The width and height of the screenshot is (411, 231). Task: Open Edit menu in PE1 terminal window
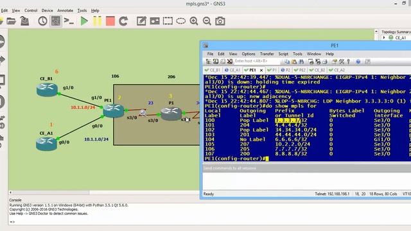(x=221, y=54)
